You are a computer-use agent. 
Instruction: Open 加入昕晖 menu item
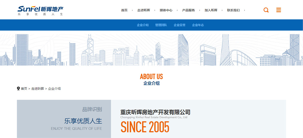tap(211, 10)
